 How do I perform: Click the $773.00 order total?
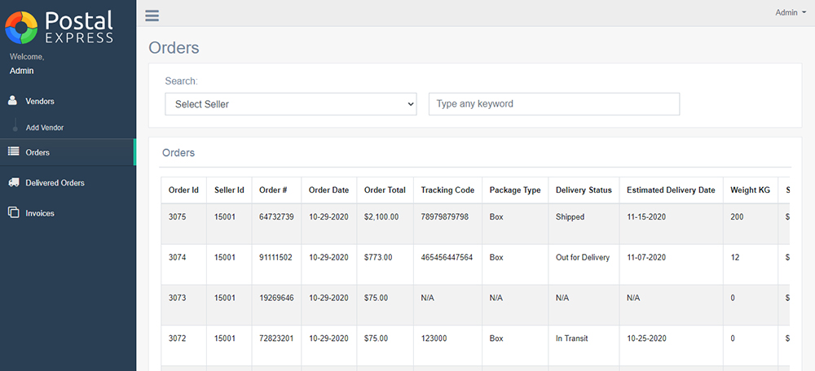[x=378, y=257]
